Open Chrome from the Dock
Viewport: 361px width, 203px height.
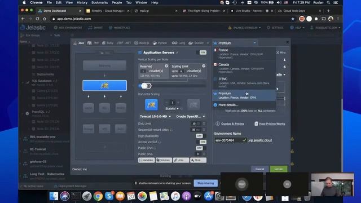coord(98,196)
